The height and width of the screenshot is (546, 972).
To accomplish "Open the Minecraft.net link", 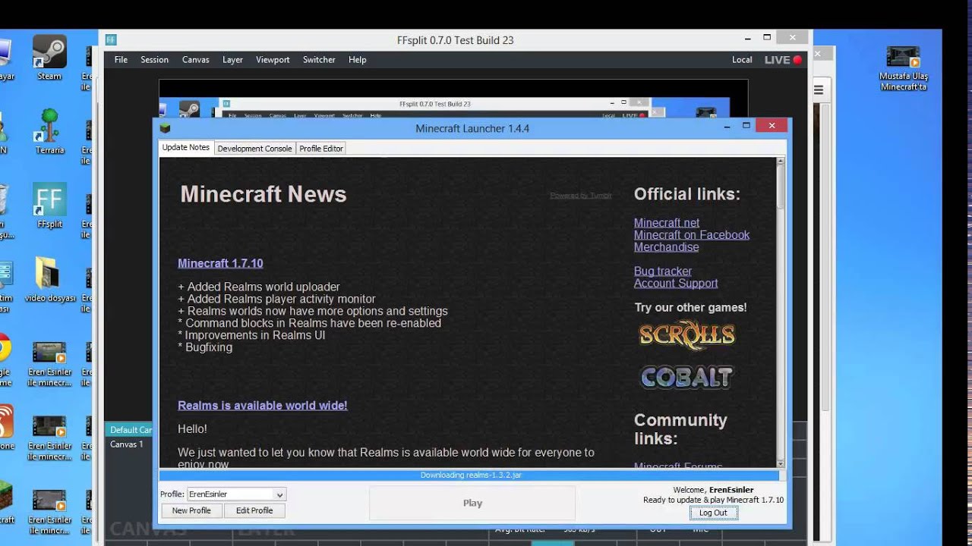I will 667,223.
